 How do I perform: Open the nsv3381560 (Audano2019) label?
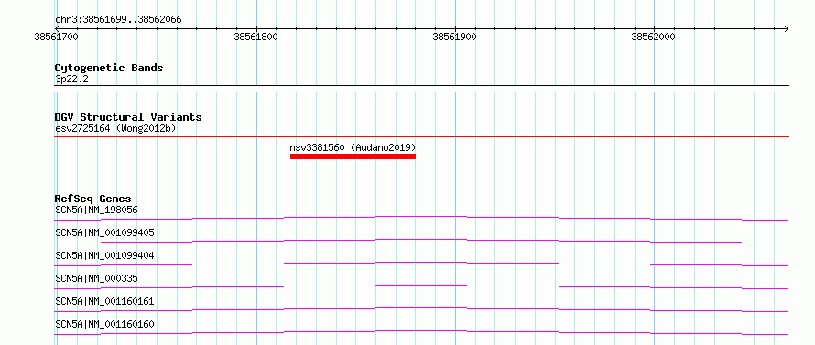click(353, 147)
